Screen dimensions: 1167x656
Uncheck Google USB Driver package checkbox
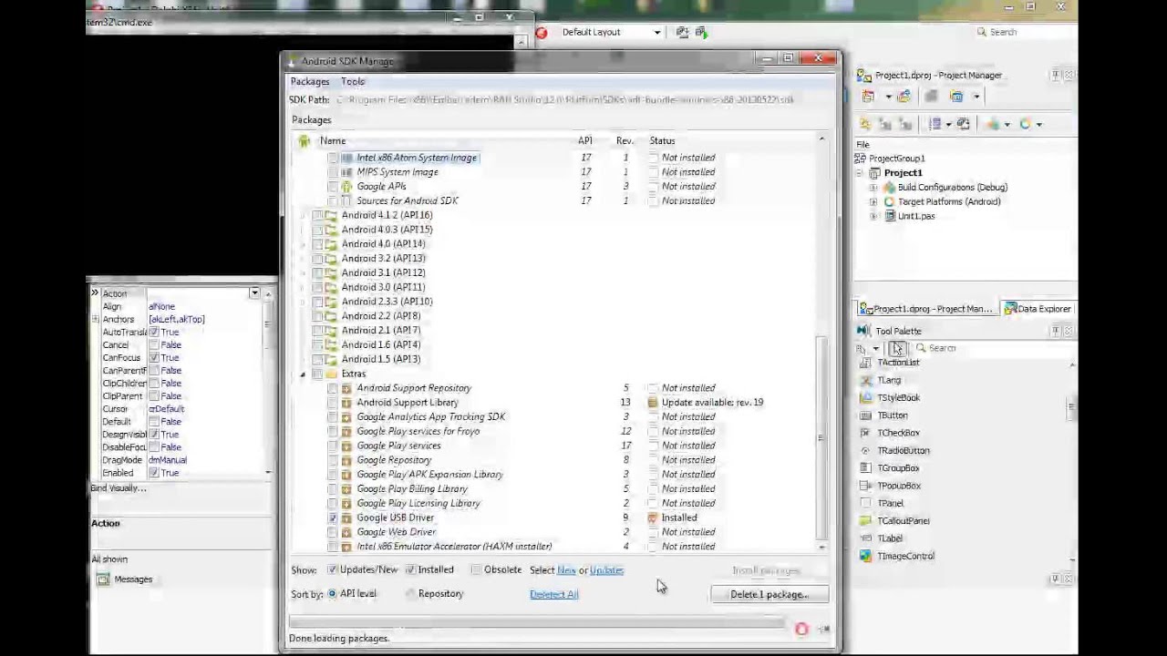pyautogui.click(x=333, y=518)
